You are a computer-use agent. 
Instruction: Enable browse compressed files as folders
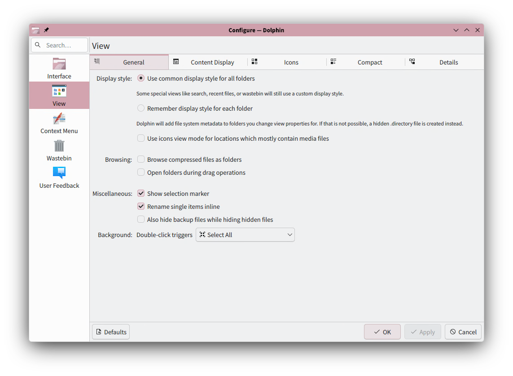coord(141,160)
